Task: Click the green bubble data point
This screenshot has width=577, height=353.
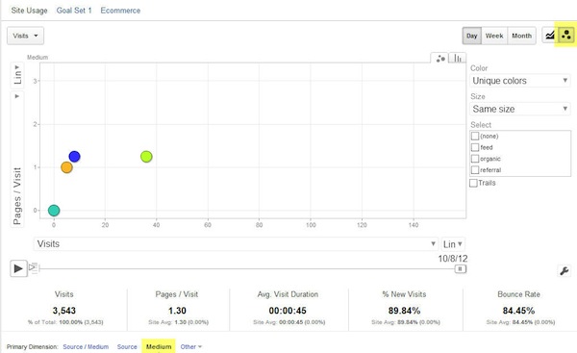Action: 146,157
